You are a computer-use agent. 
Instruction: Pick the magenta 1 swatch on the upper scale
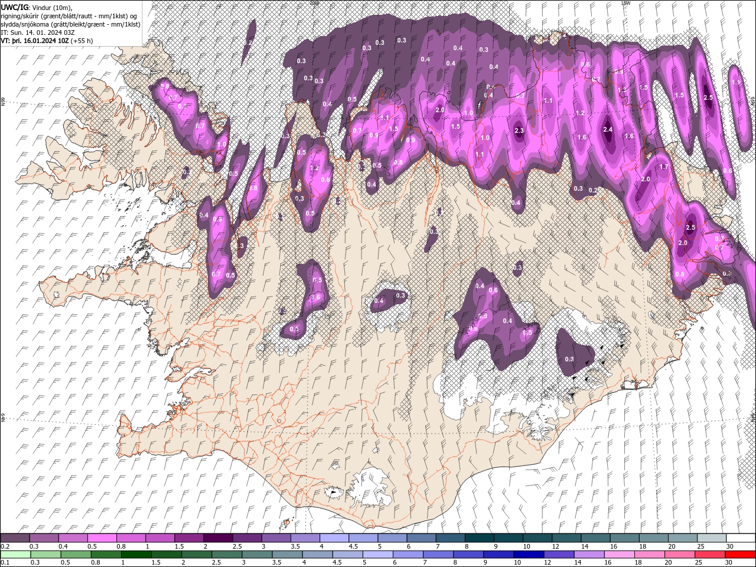tap(159, 538)
